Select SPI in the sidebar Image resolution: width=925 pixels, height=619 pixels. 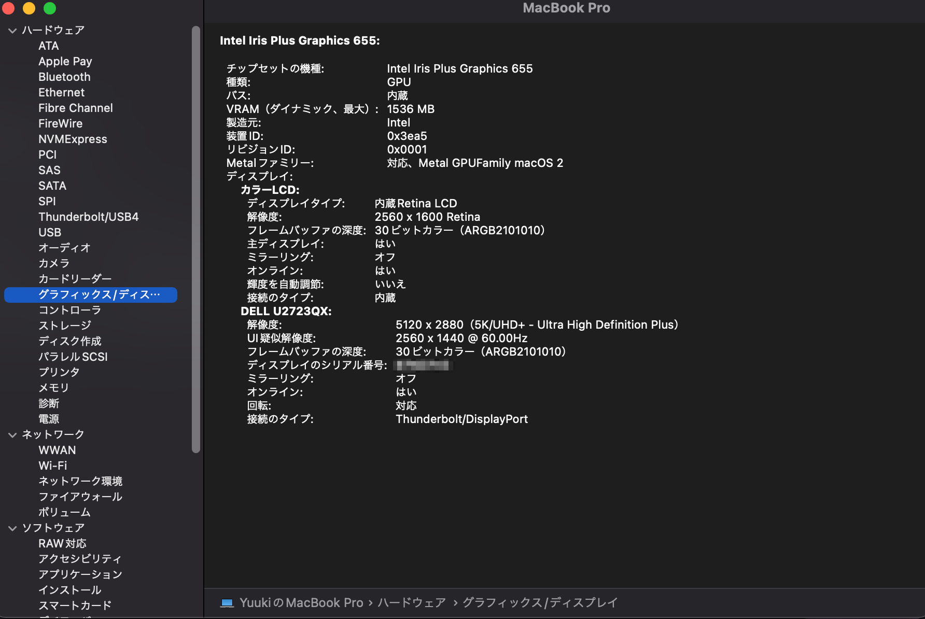click(47, 202)
